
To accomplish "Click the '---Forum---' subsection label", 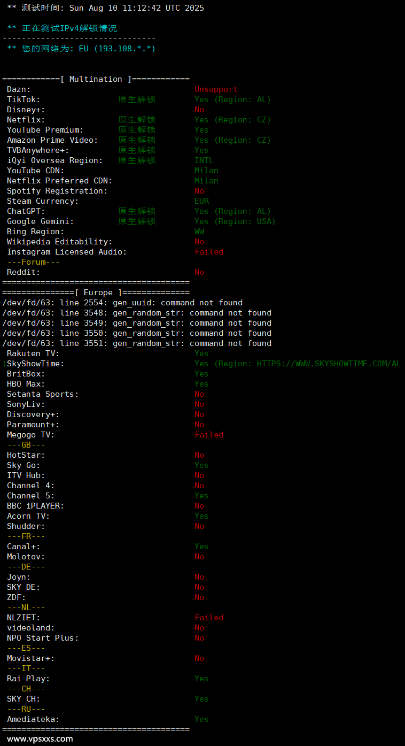I will click(33, 262).
